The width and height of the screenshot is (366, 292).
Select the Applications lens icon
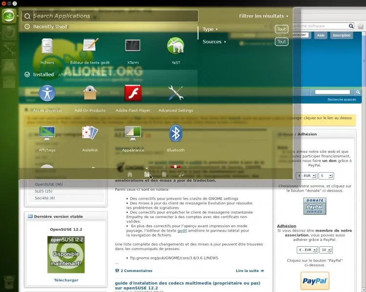coord(147,174)
